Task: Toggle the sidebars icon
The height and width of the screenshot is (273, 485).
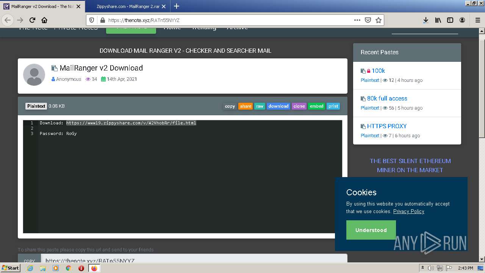Action: point(450,20)
